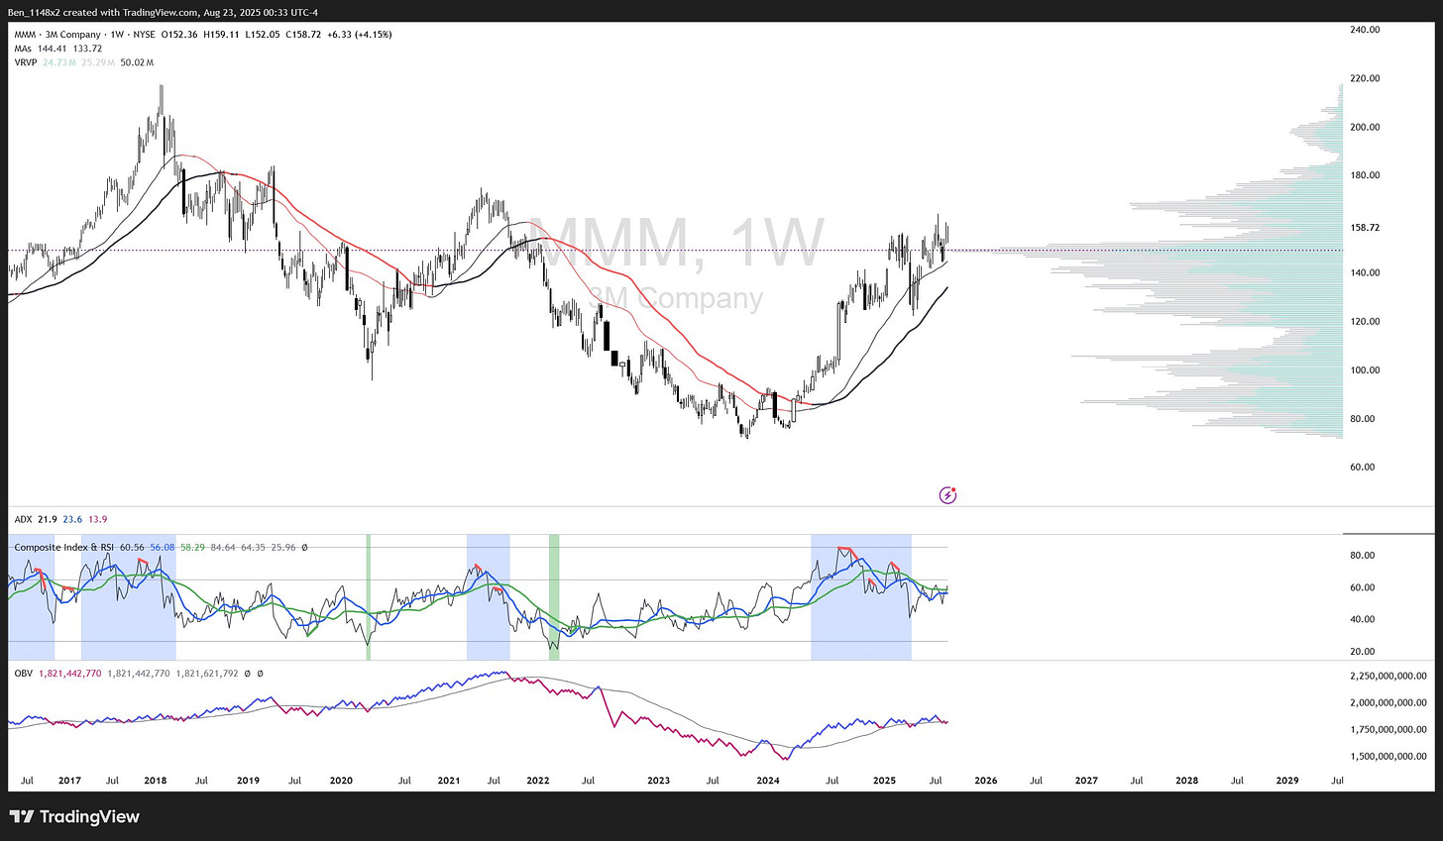Click the 2,000,000,000.00 OBV axis label
The height and width of the screenshot is (841, 1443).
[x=1388, y=702]
